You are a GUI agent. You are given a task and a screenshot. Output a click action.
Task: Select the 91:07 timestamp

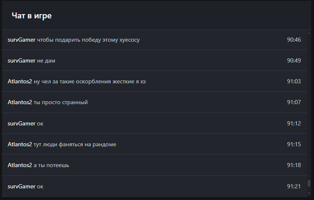pyautogui.click(x=294, y=102)
